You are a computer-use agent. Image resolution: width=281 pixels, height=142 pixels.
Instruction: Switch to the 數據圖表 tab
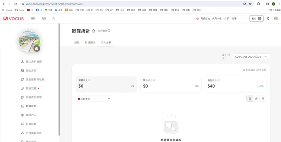[90, 42]
